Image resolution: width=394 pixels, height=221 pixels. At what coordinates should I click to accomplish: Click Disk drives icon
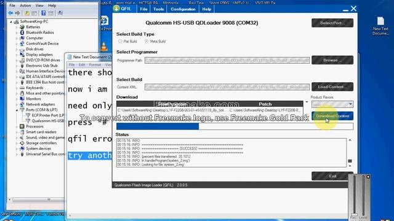pos(22,49)
